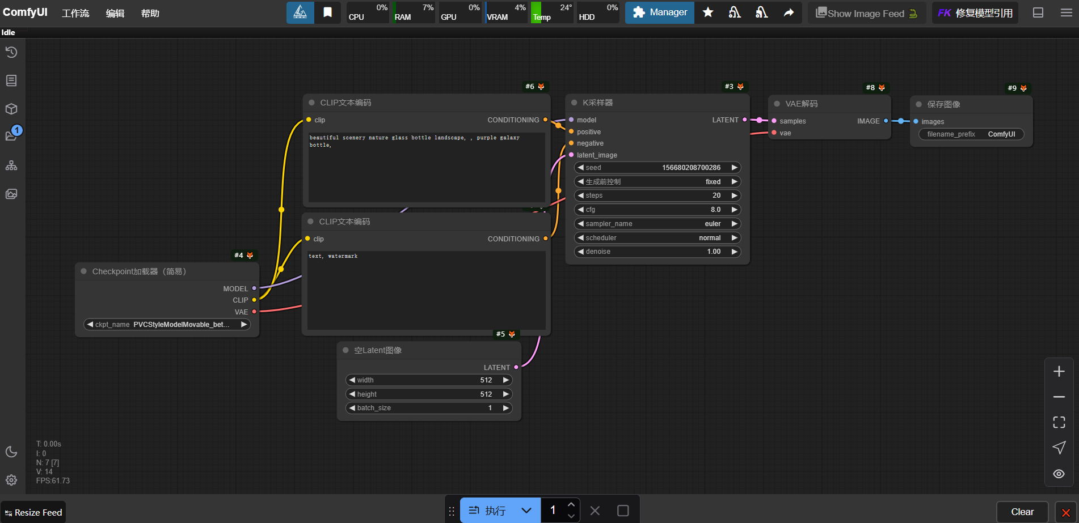
Task: Click the denoise 1.00 value slider
Action: click(657, 252)
